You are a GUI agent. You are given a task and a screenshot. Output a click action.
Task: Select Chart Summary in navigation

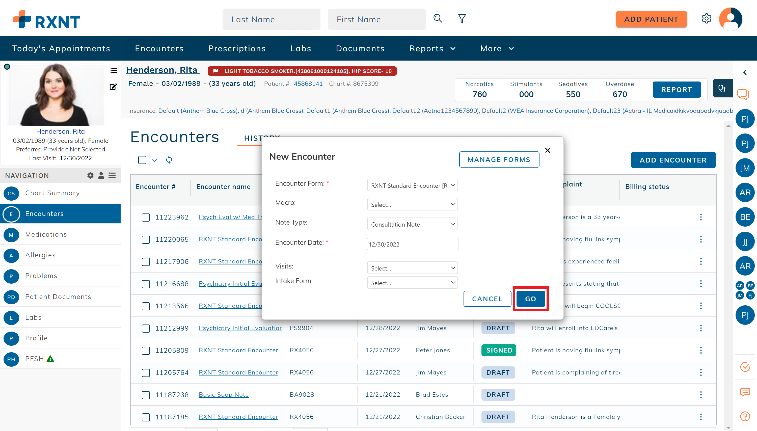[60, 193]
